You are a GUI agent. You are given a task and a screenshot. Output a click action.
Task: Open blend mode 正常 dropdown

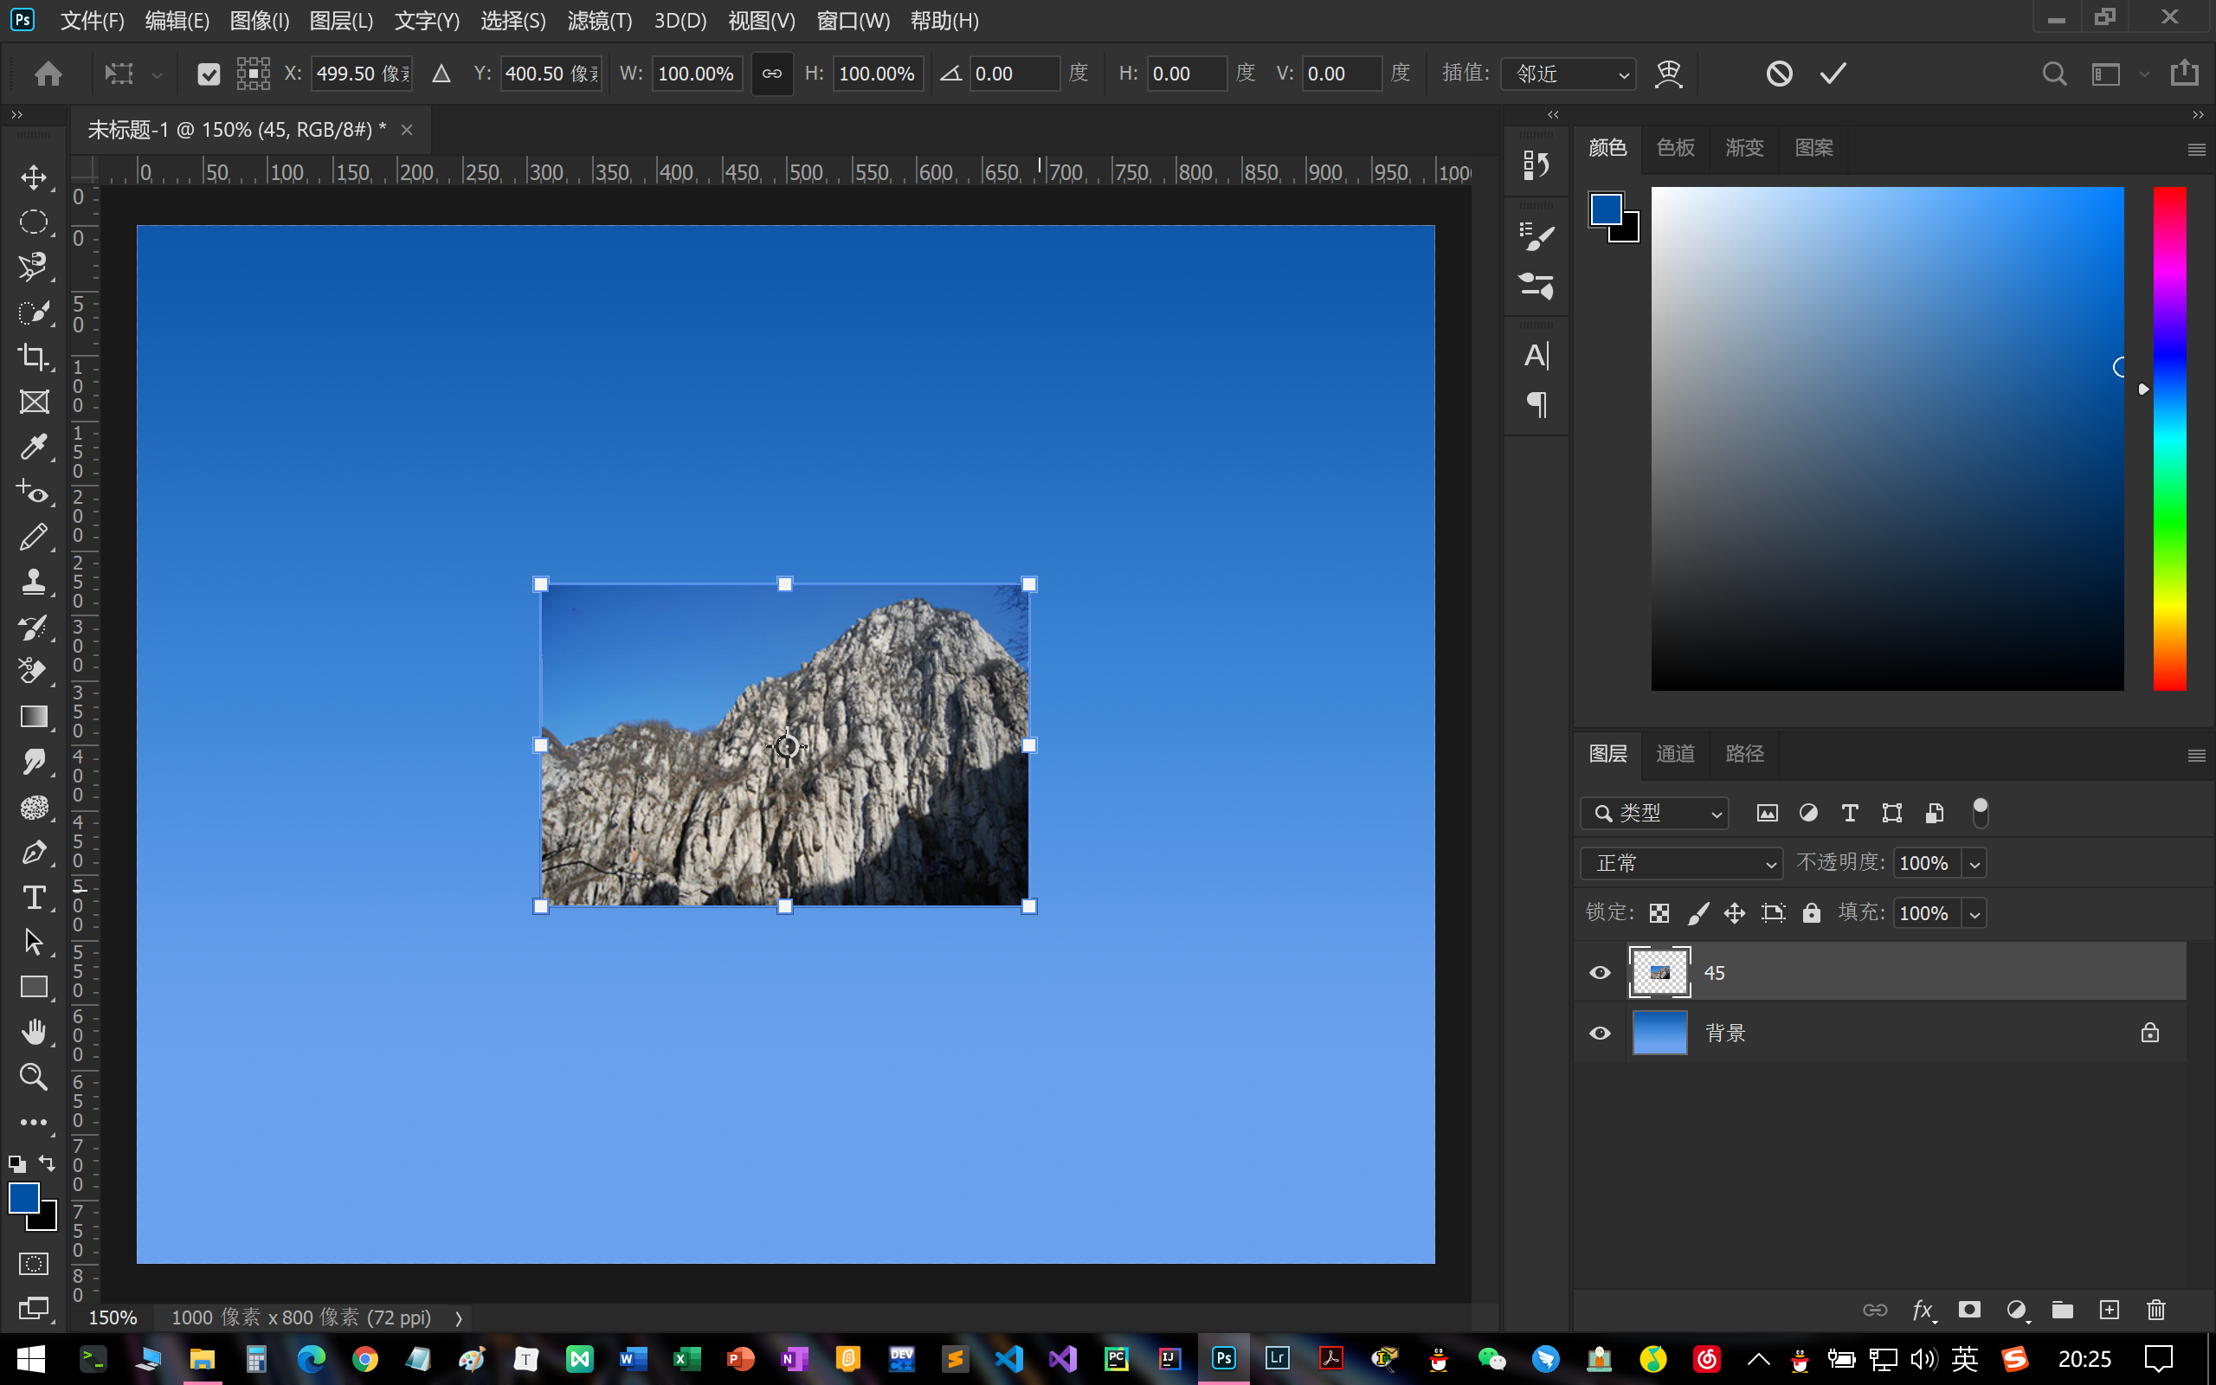[1681, 863]
